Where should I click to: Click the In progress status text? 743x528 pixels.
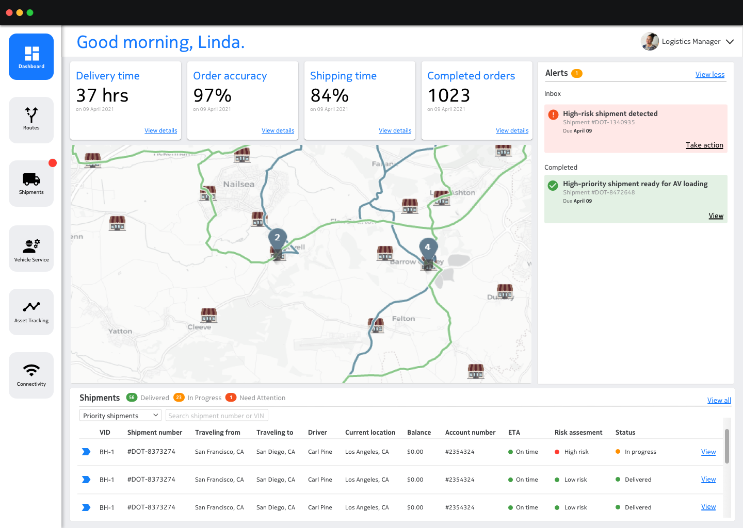click(640, 452)
